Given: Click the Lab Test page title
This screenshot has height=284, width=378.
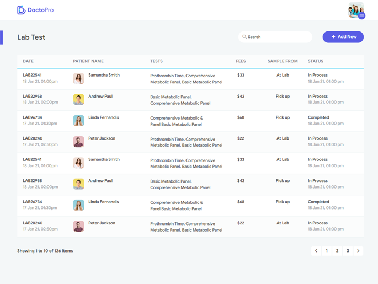Looking at the screenshot, I should click(x=31, y=37).
